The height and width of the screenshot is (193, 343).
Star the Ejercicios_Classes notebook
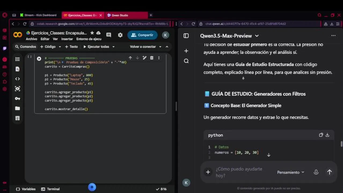(x=92, y=33)
